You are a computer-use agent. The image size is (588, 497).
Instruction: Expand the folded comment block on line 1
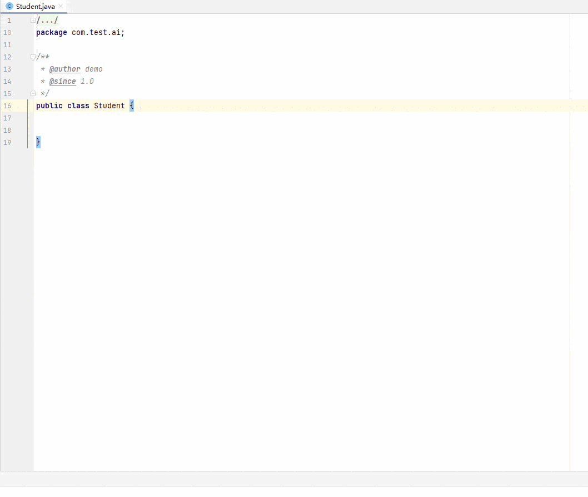[x=33, y=20]
